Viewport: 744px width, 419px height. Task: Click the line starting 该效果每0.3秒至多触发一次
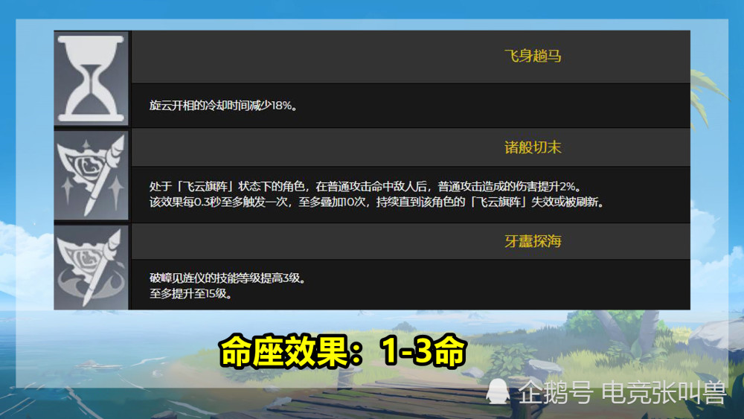pyautogui.click(x=378, y=202)
